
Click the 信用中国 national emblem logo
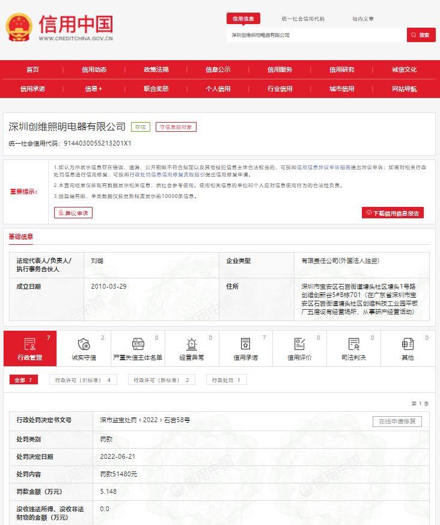tap(19, 27)
